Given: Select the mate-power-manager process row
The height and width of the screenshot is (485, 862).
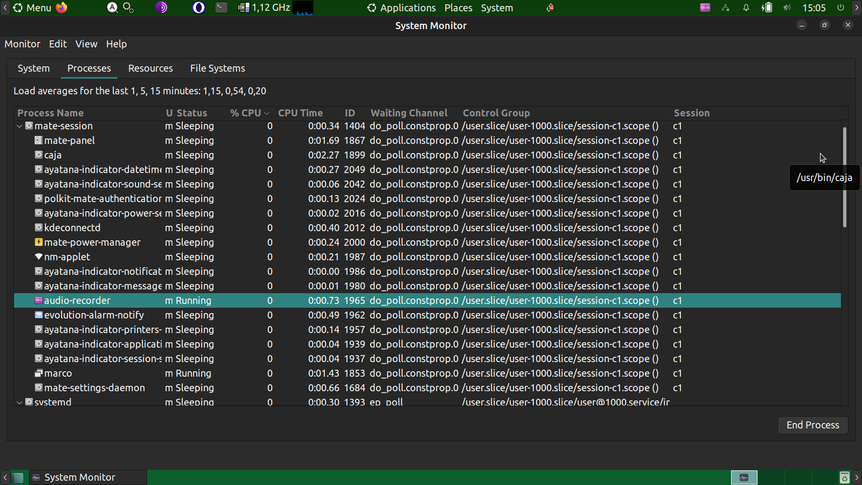Looking at the screenshot, I should tap(92, 242).
